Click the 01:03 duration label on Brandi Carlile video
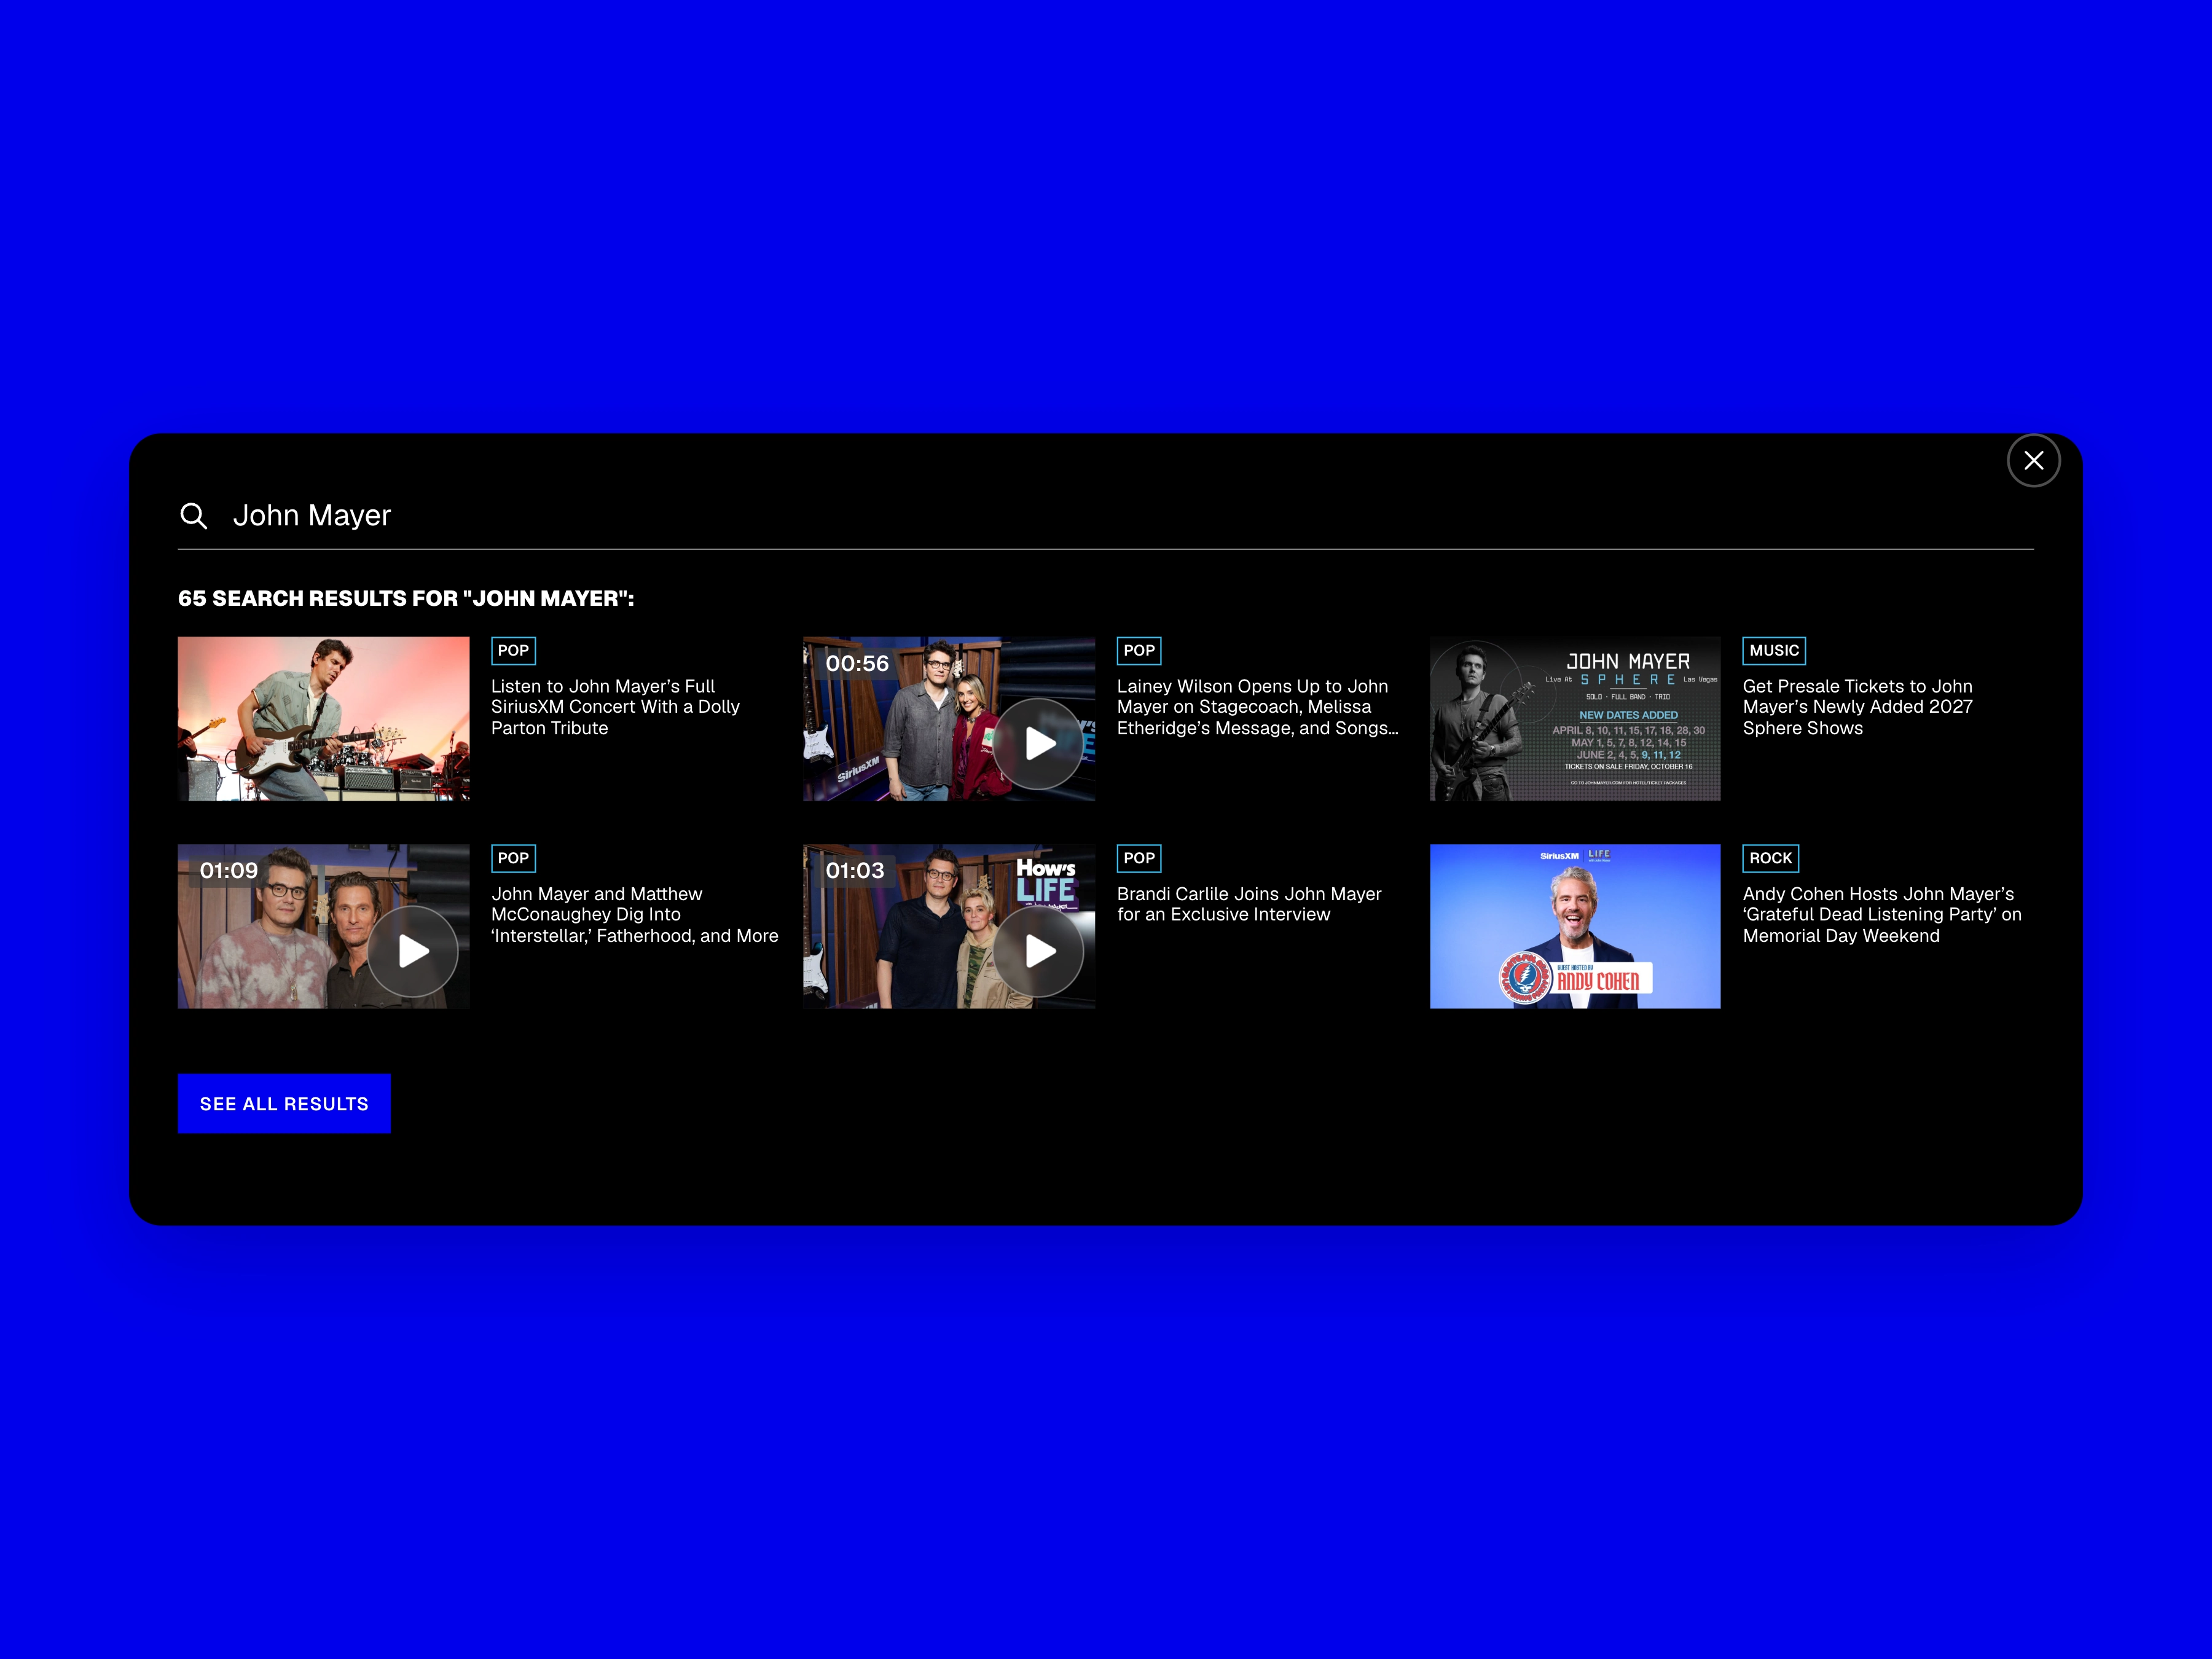Screen dimensions: 2212x1659 (855, 871)
